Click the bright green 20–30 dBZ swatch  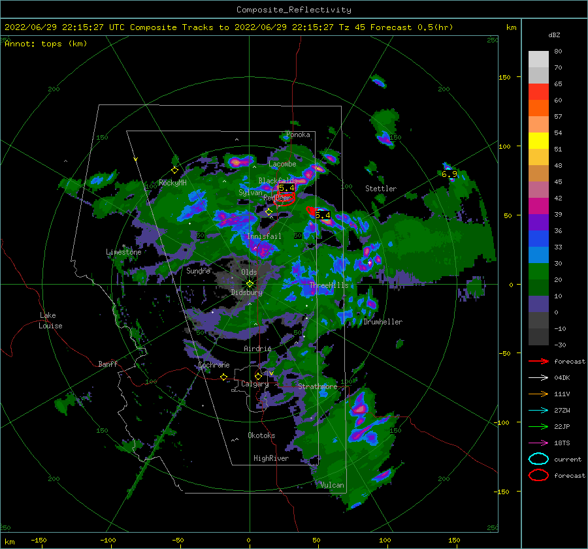point(538,272)
